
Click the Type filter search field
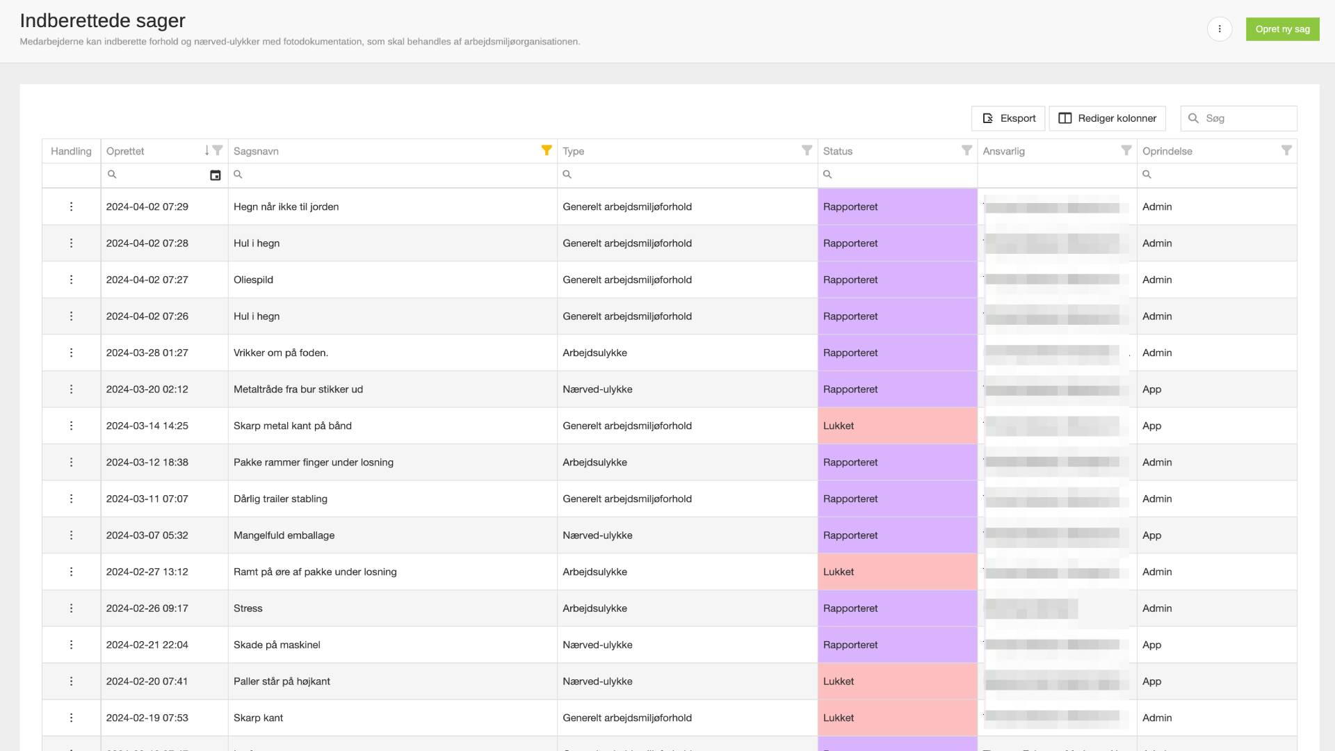pos(687,175)
